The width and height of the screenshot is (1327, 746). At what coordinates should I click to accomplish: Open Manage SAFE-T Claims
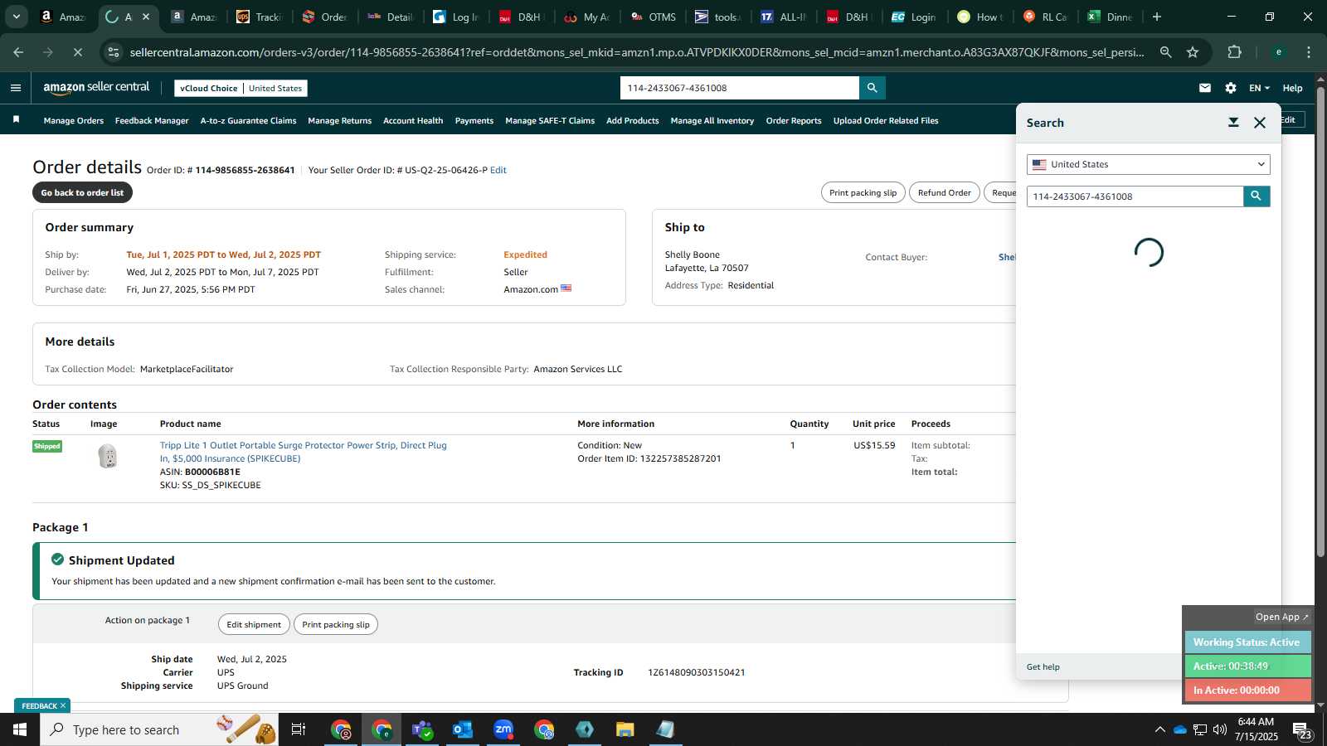coord(550,121)
